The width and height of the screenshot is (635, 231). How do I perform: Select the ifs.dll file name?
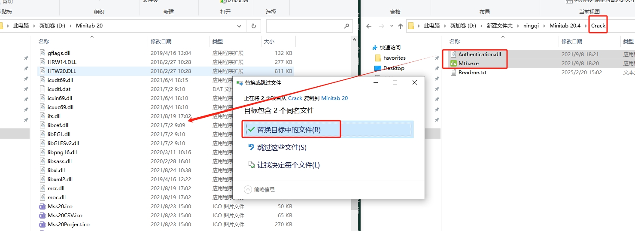54,116
